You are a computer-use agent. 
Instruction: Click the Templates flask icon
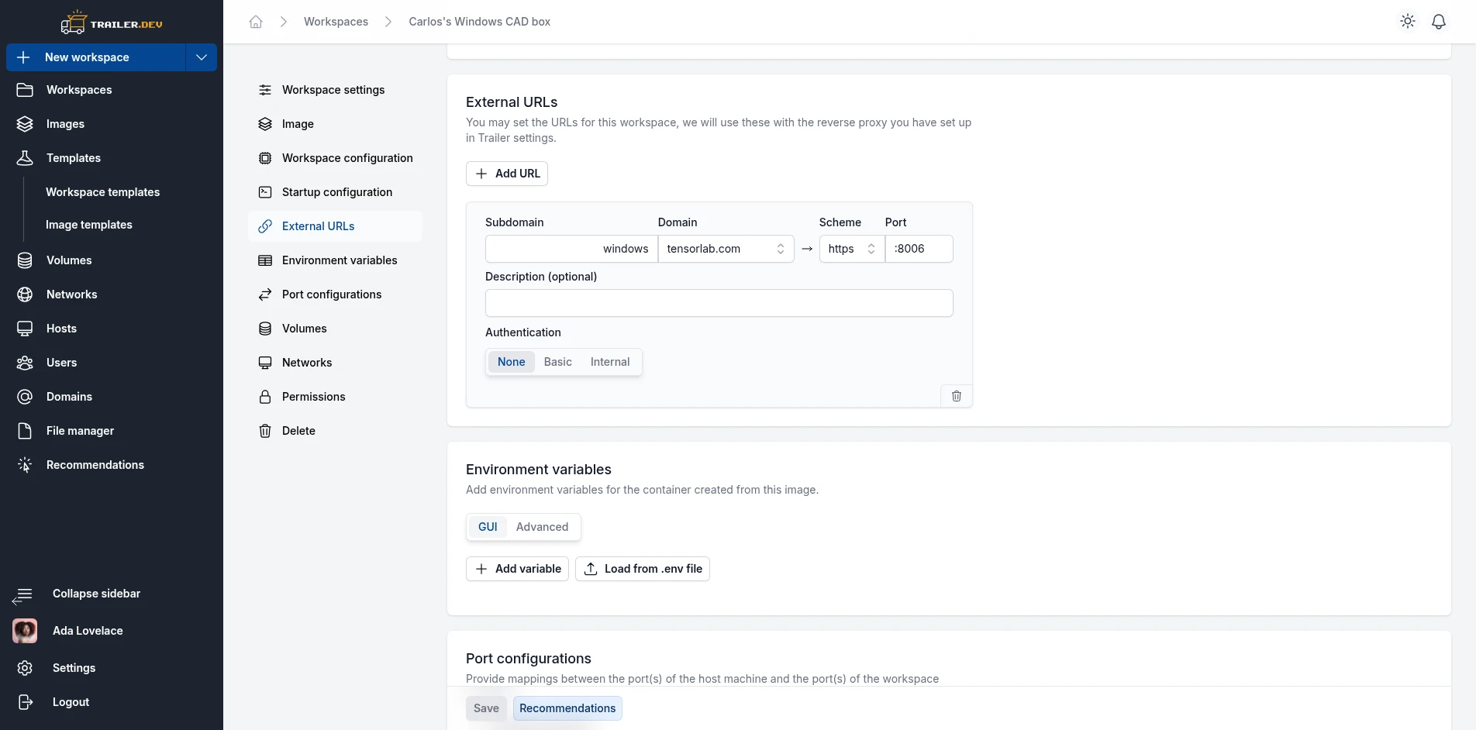click(25, 158)
